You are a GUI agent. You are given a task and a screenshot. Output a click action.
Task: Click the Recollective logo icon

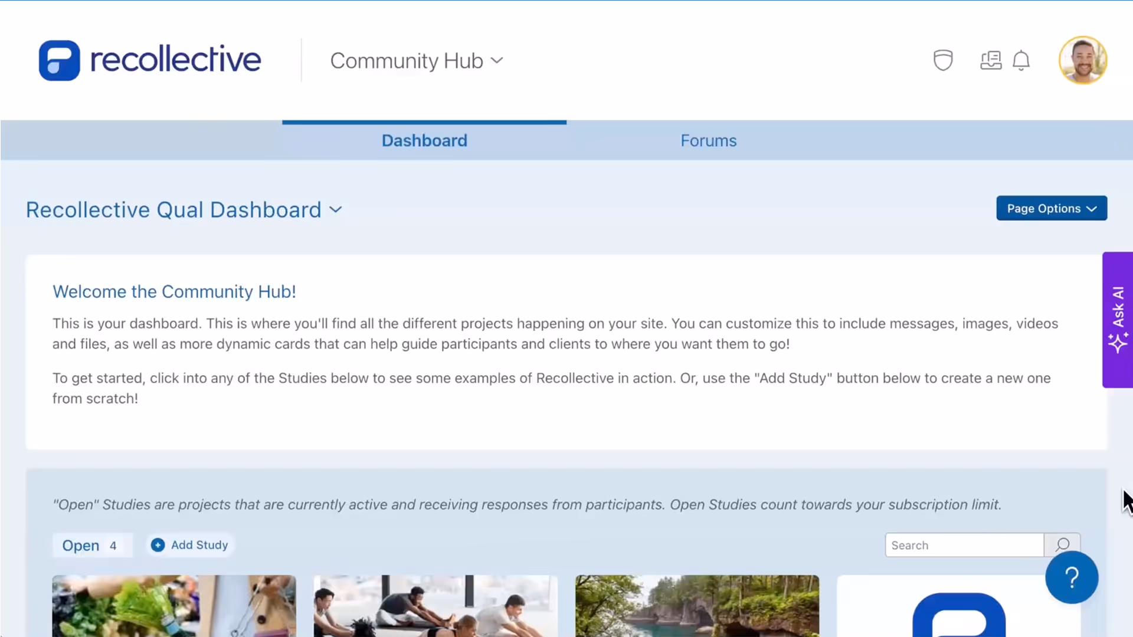pos(59,60)
